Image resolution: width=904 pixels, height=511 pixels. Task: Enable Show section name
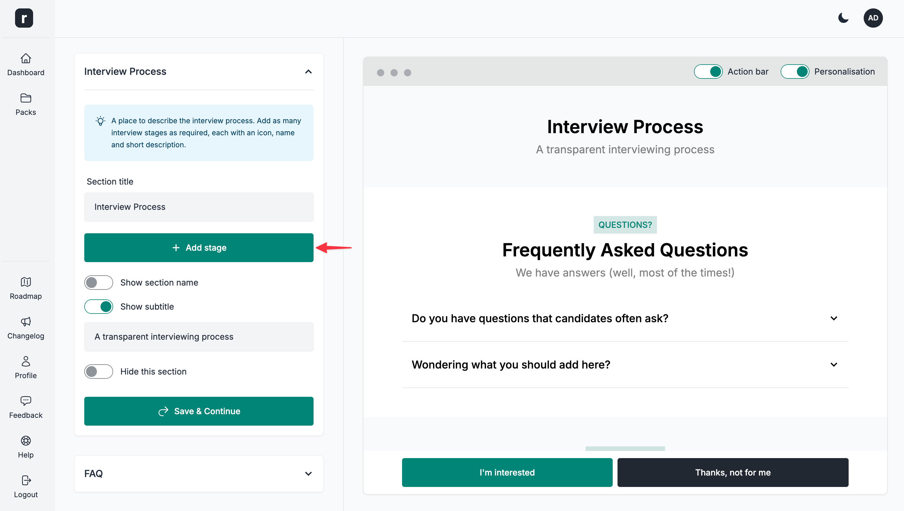click(x=99, y=283)
